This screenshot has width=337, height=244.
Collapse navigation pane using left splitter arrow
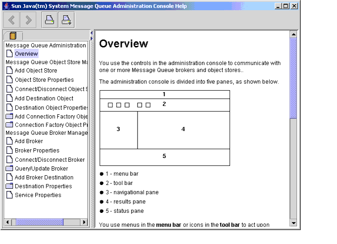pyautogui.click(x=92, y=33)
